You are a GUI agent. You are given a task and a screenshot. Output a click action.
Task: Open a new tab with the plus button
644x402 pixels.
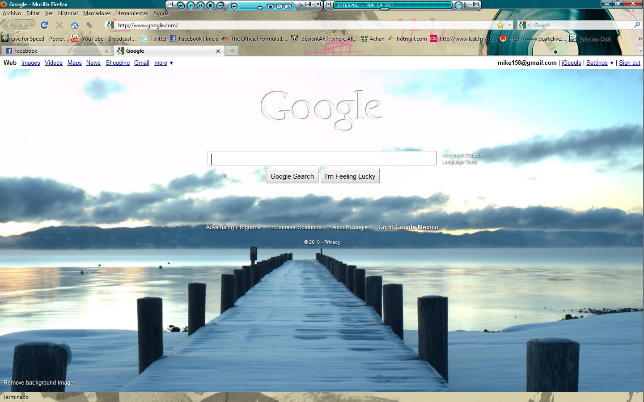click(232, 51)
